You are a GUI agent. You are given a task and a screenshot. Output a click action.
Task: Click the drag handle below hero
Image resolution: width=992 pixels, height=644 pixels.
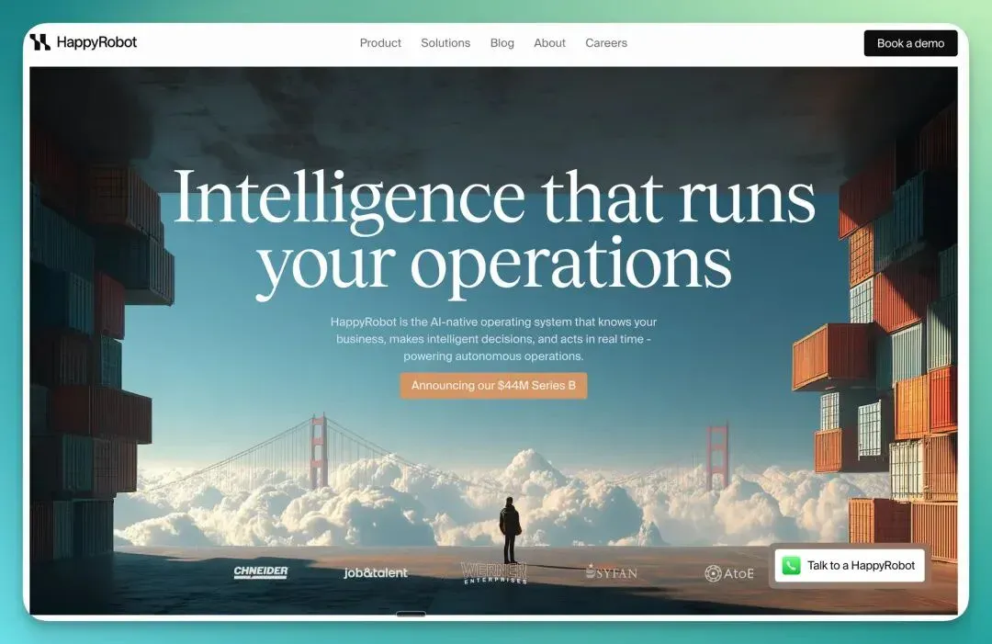(411, 614)
